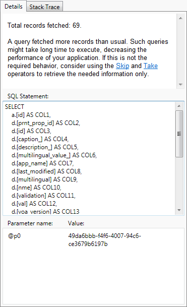Click the SELECT keyword in SQL box

pyautogui.click(x=15, y=107)
